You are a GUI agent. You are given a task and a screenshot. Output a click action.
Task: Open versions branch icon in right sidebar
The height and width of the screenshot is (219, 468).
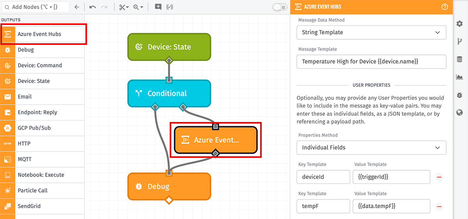tap(460, 41)
